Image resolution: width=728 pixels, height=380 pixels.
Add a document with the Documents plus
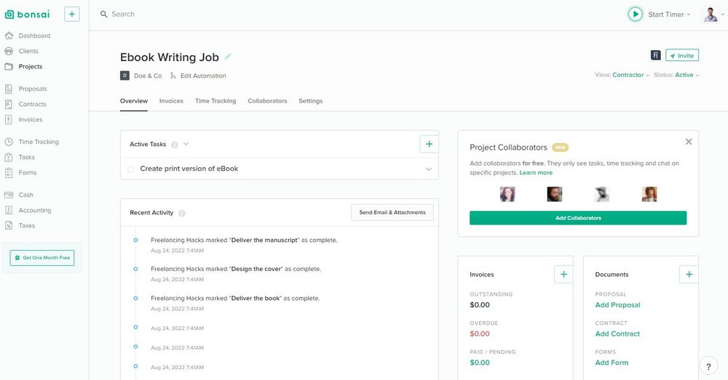tap(689, 275)
